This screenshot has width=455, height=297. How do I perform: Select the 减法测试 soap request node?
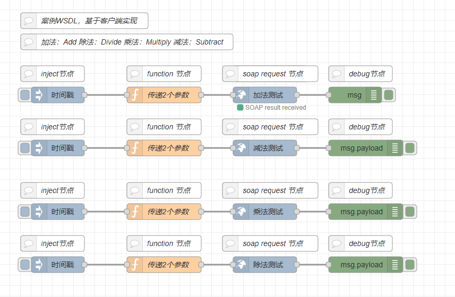[x=268, y=148]
